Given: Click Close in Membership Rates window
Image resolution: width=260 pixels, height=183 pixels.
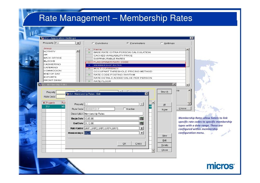Looking at the screenshot, I should coord(165,150).
